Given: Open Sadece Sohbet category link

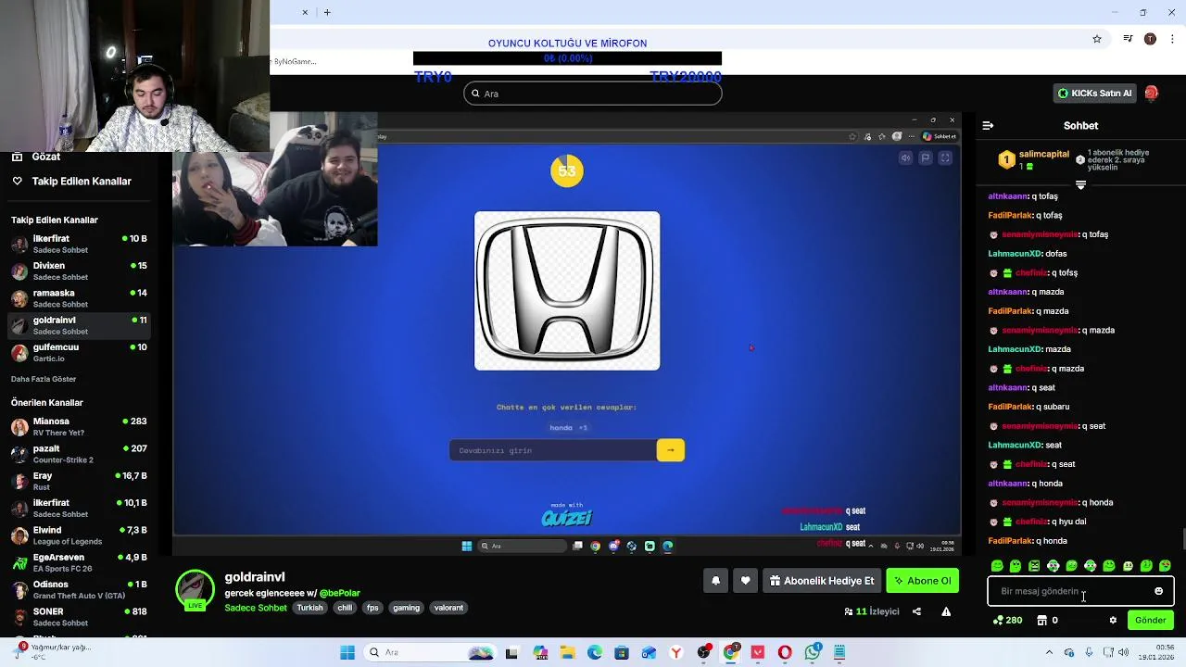Looking at the screenshot, I should pyautogui.click(x=256, y=608).
